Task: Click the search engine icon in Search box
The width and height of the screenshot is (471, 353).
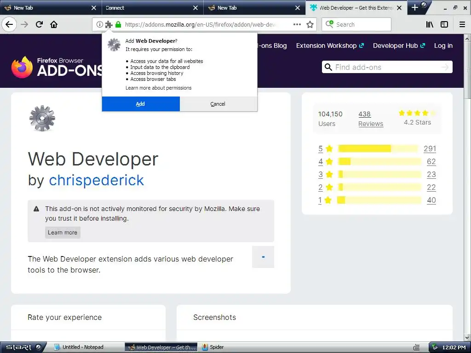Action: pyautogui.click(x=329, y=24)
